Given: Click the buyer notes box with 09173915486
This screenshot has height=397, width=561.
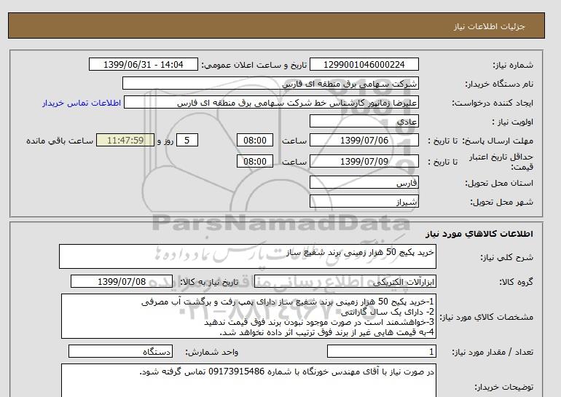Looking at the screenshot, I should click(248, 380).
